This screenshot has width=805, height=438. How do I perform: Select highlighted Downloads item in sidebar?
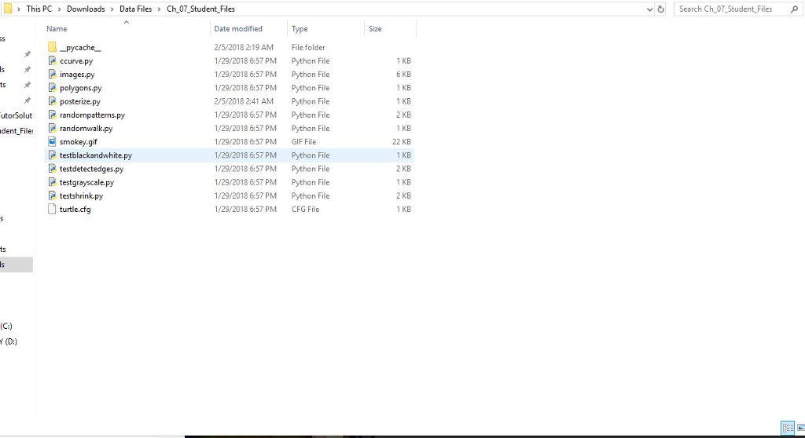click(17, 264)
